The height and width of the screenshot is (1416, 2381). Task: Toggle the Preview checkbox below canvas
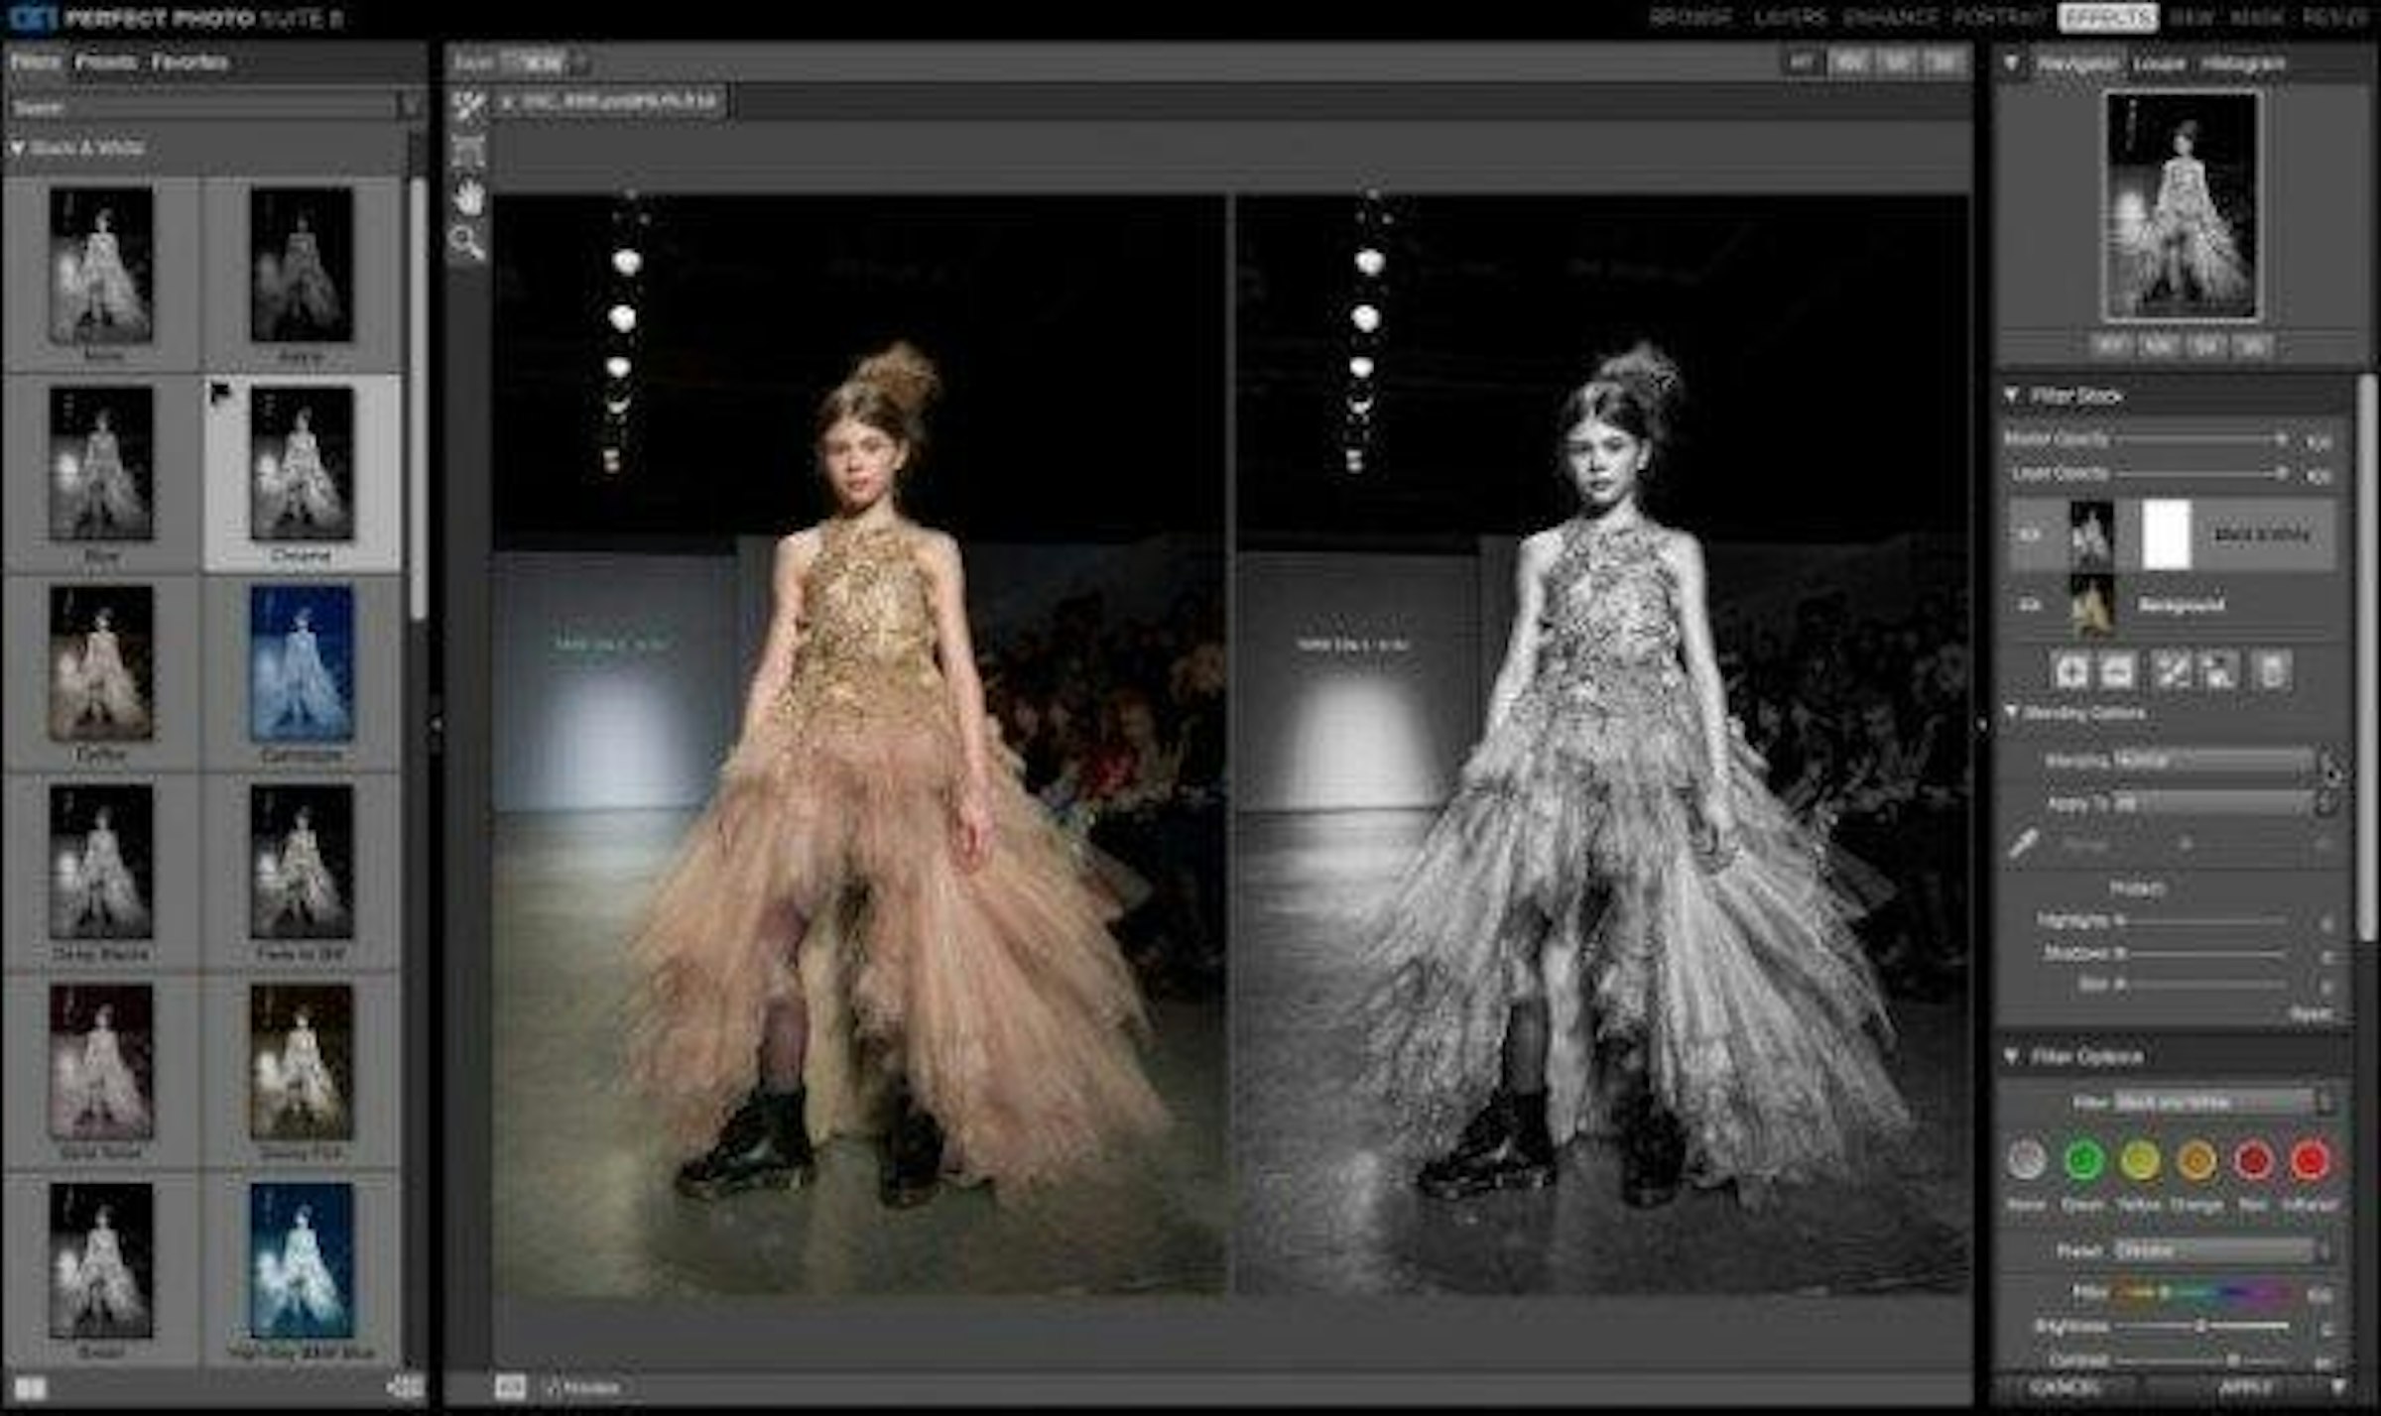556,1387
